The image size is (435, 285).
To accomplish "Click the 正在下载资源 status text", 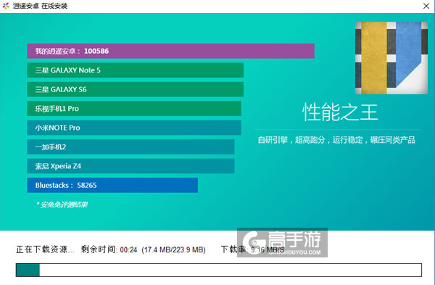I will [45, 249].
